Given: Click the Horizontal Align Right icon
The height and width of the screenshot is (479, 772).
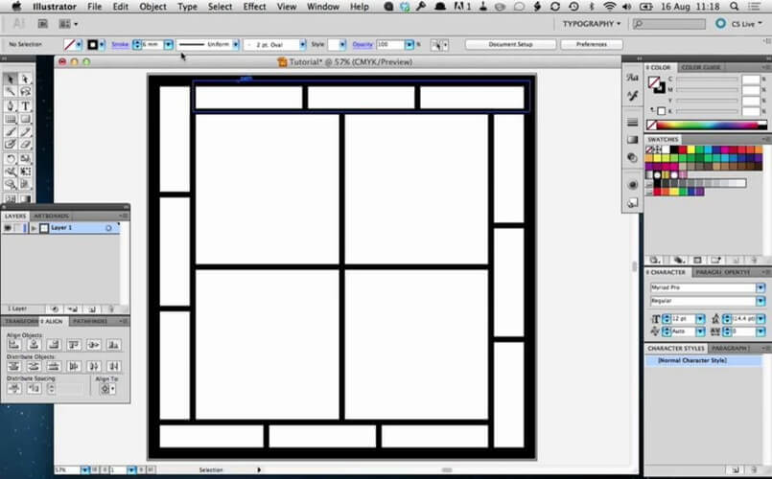Looking at the screenshot, I should click(x=54, y=345).
